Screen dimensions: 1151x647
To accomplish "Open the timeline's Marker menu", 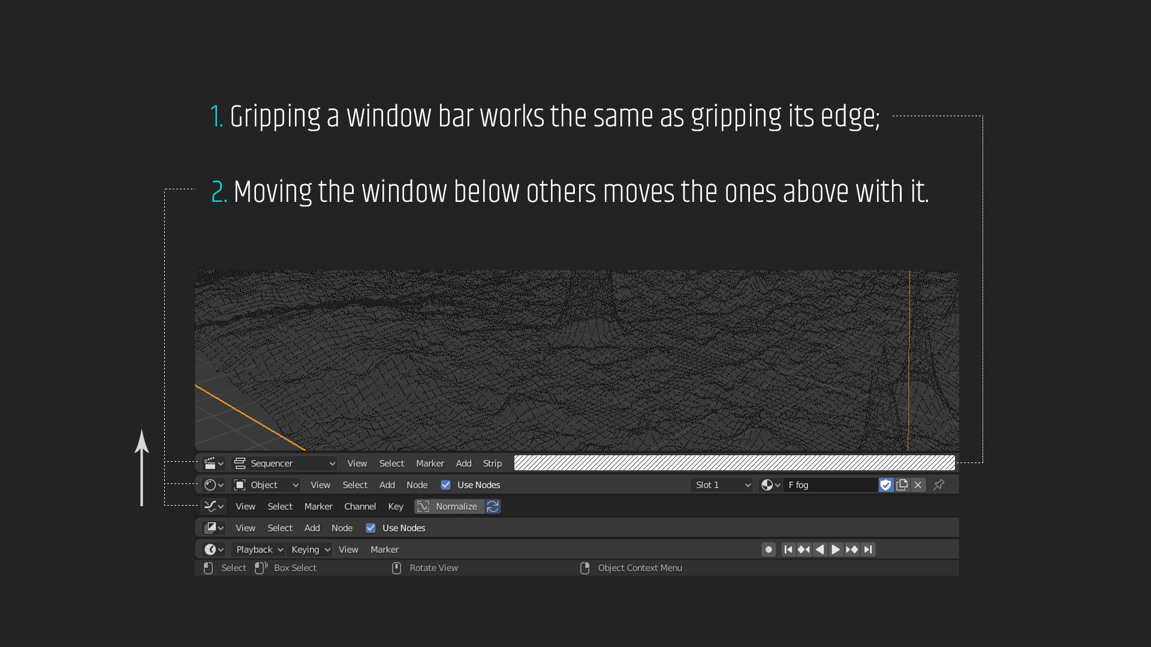I will (385, 549).
